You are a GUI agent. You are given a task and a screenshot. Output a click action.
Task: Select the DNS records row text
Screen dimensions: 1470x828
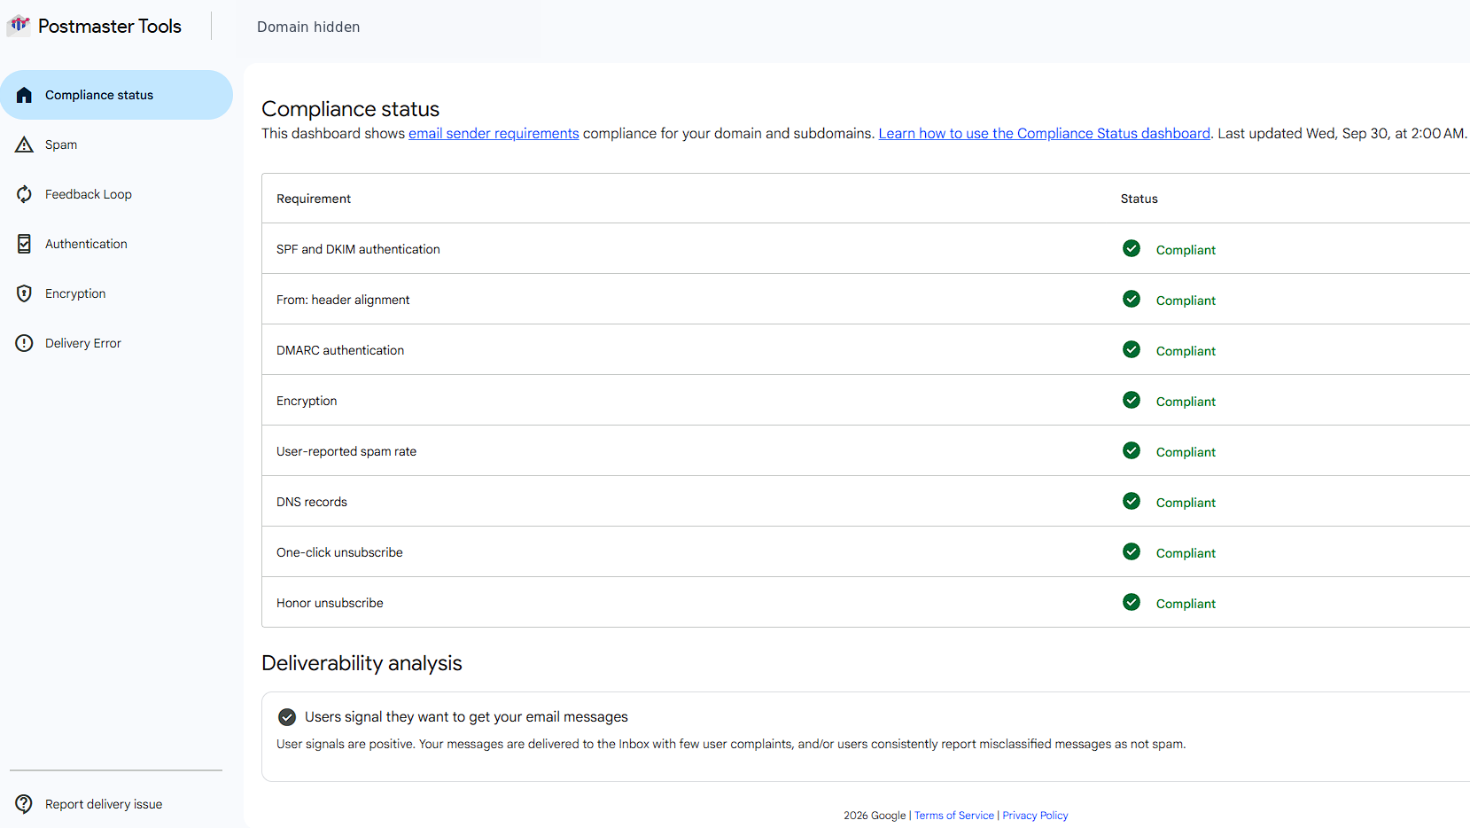tap(312, 502)
